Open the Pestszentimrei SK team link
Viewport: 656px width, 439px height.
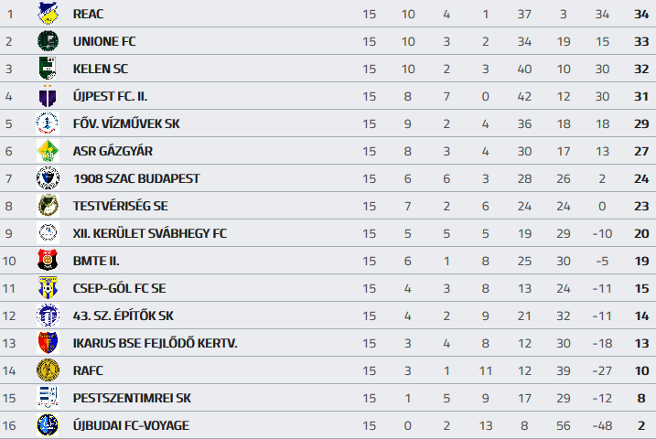(132, 398)
